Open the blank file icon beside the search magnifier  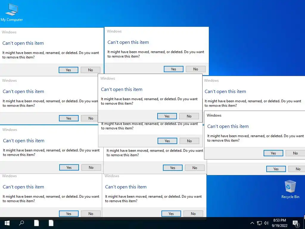[37, 223]
